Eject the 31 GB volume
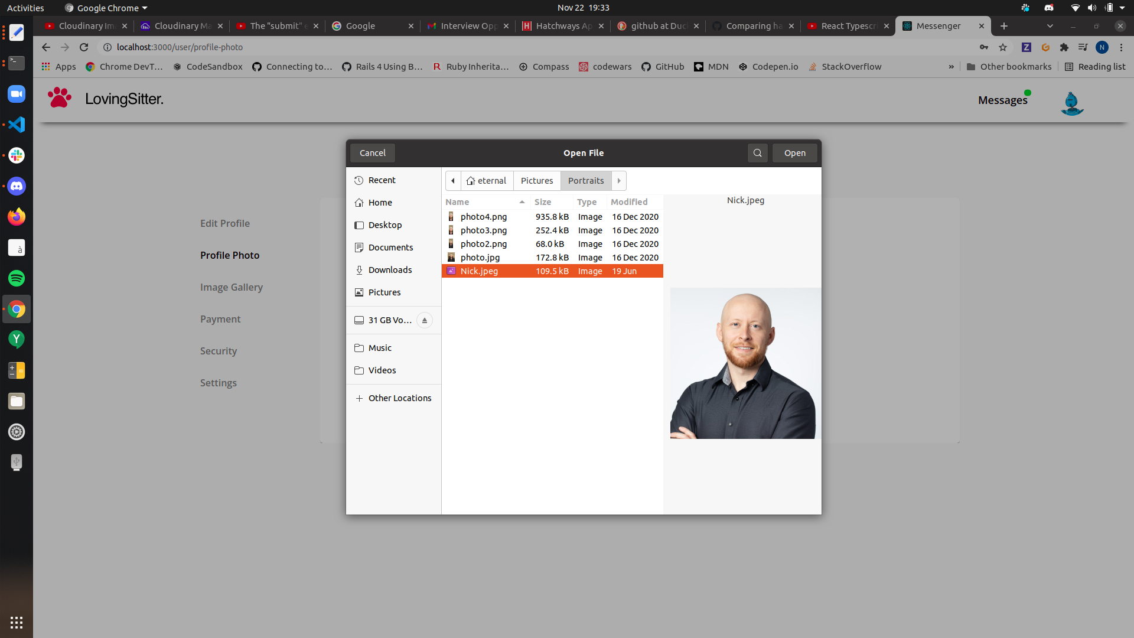 click(424, 320)
